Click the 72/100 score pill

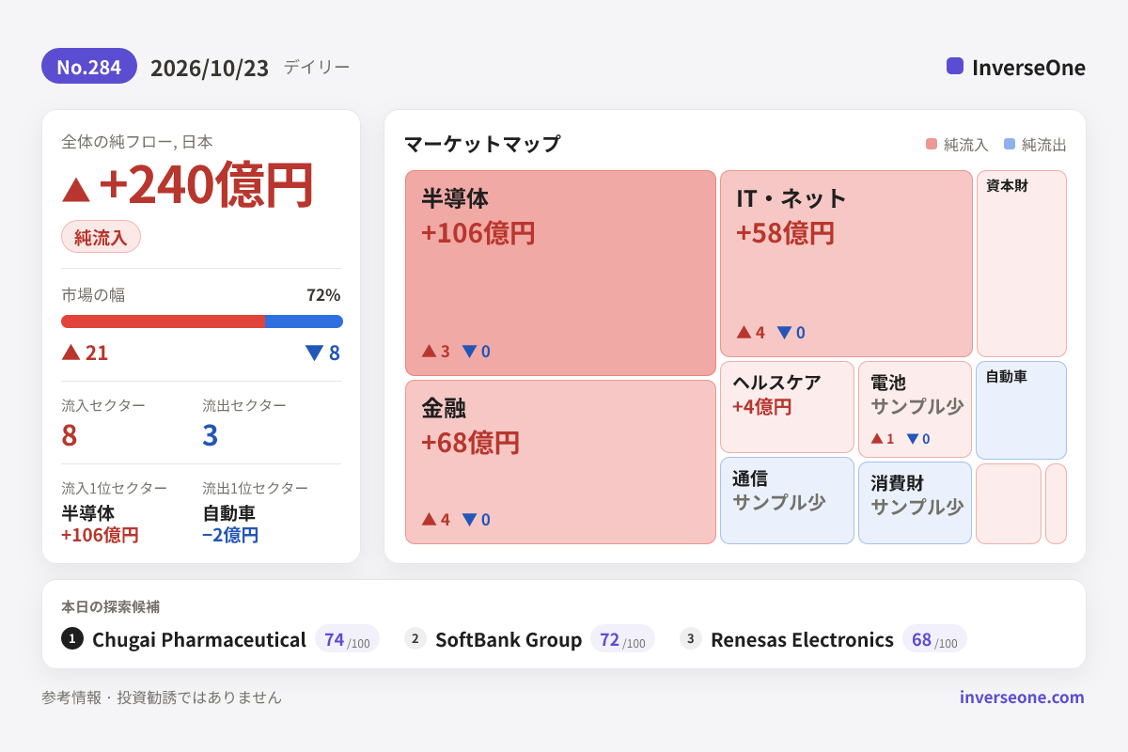point(622,639)
